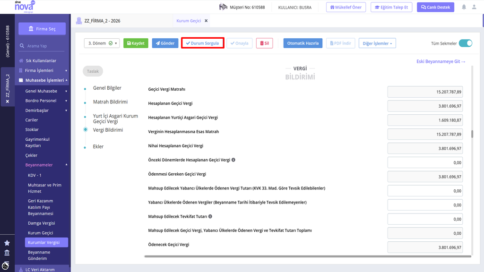Click the vertical scrollbar of the form
The image size is (484, 272).
coord(472,134)
